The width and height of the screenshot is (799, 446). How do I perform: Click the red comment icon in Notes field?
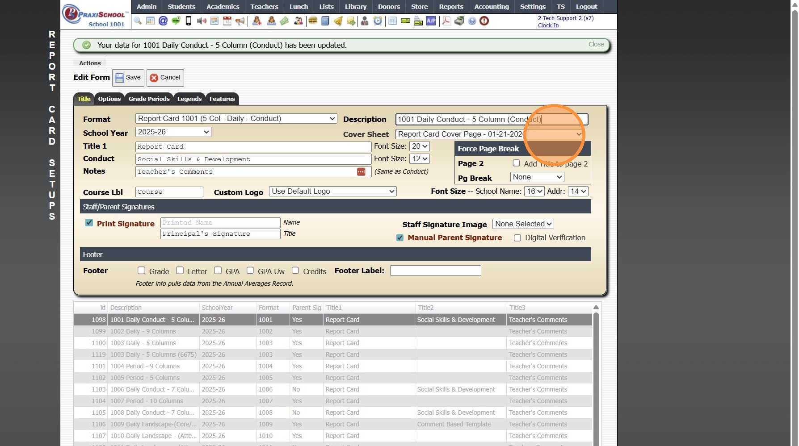point(361,172)
